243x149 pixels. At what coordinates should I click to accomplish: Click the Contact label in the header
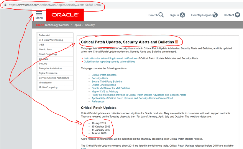[229, 15]
